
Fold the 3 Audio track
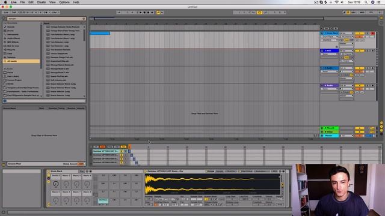[322, 68]
